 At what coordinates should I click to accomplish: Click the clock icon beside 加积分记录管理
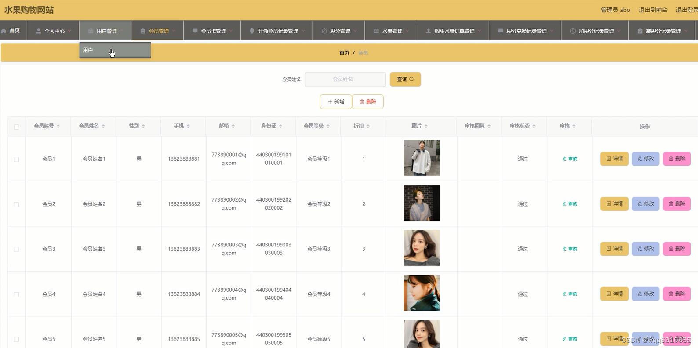point(573,31)
